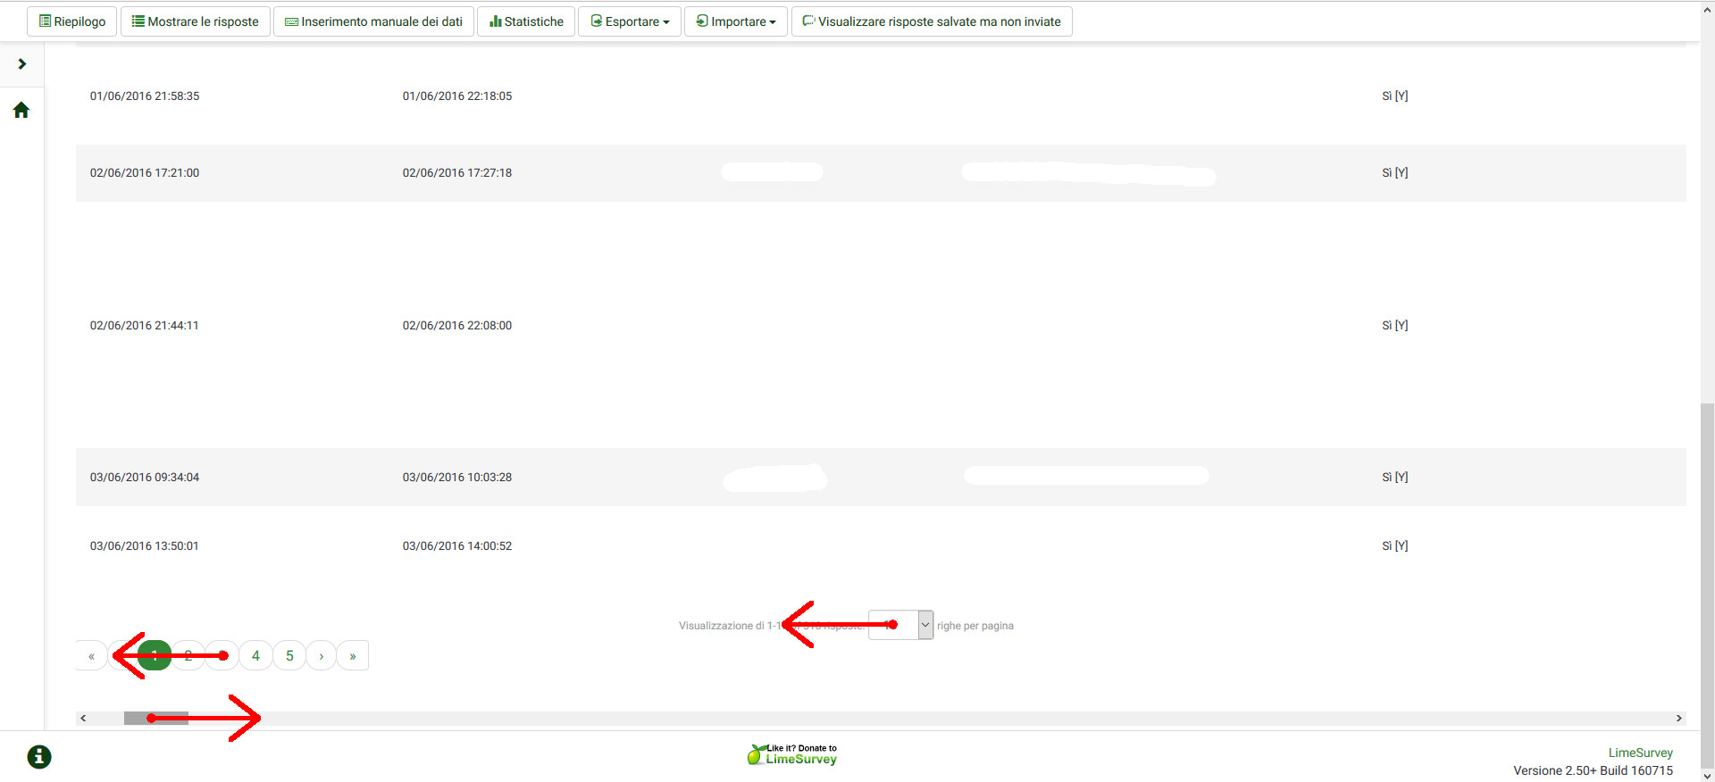Expand the Esportare dropdown menu
The height and width of the screenshot is (782, 1715).
pyautogui.click(x=630, y=21)
